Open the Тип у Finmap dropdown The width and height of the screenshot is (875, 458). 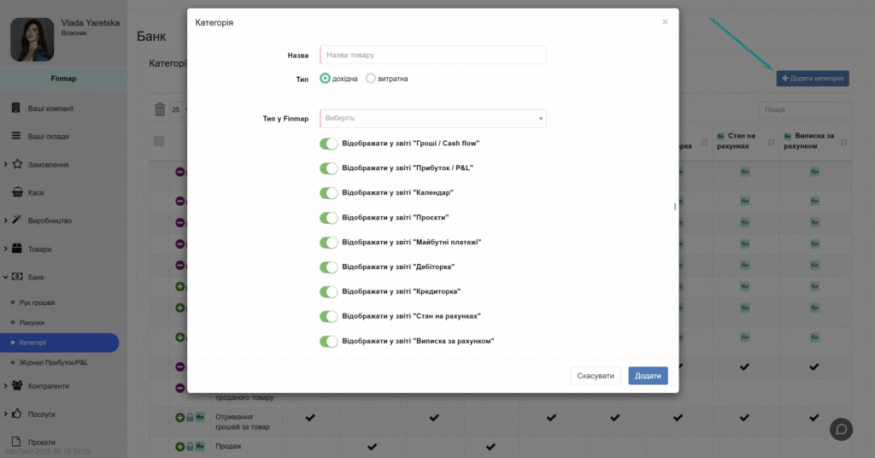tap(432, 118)
